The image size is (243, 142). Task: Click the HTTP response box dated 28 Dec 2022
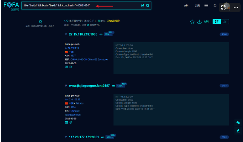171,110
